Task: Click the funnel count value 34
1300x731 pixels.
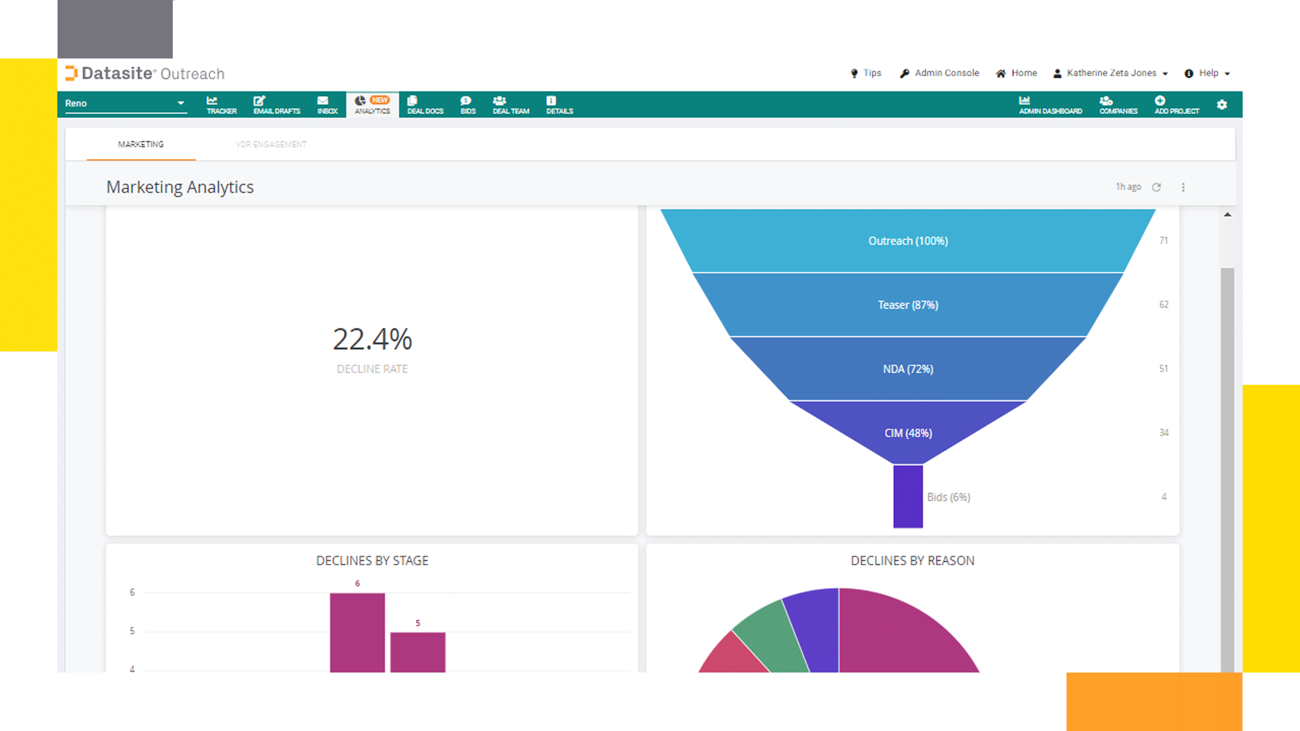Action: (1163, 432)
